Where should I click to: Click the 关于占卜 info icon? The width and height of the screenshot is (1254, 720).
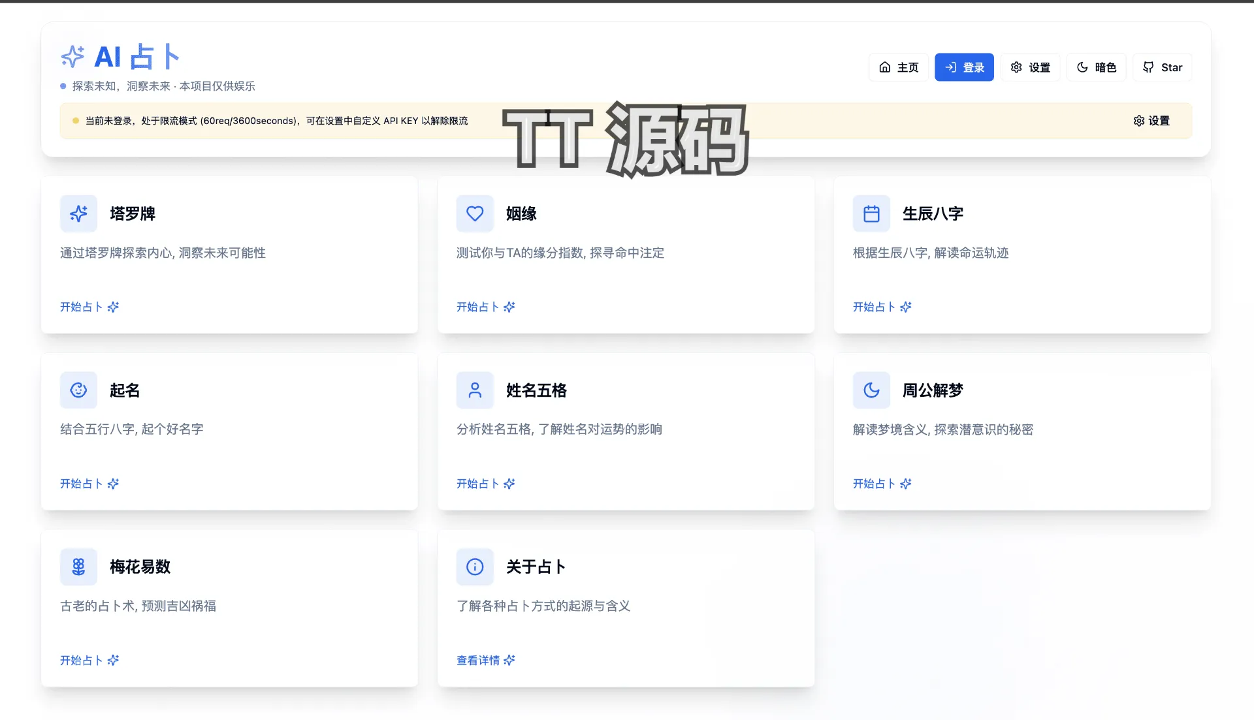click(x=475, y=567)
